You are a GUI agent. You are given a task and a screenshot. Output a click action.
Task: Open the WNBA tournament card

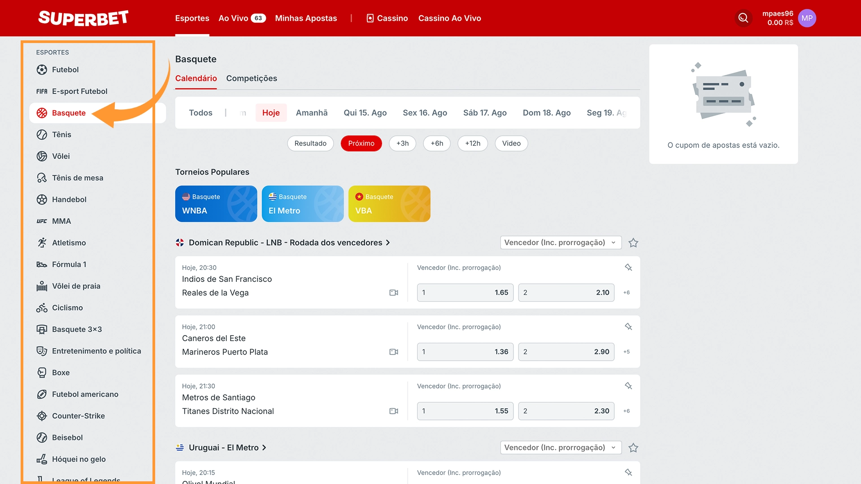pyautogui.click(x=216, y=204)
